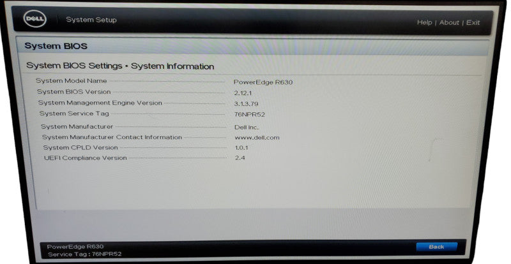Click the www.dell.com value
511x264 pixels.
pyautogui.click(x=257, y=138)
